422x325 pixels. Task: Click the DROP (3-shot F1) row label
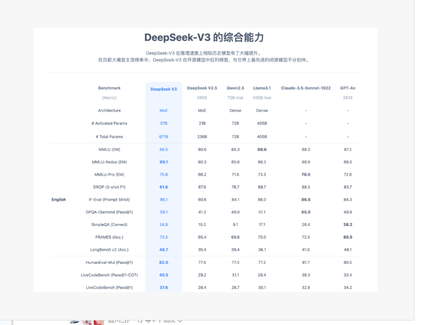pos(109,187)
